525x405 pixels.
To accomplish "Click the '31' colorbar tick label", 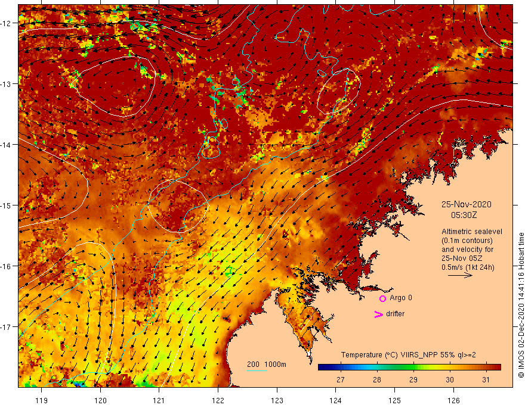I will [x=486, y=379].
